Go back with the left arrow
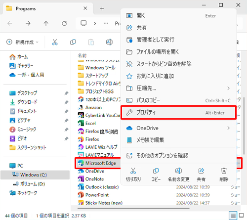Image resolution: width=247 pixels, height=220 pixels. pos(10,23)
